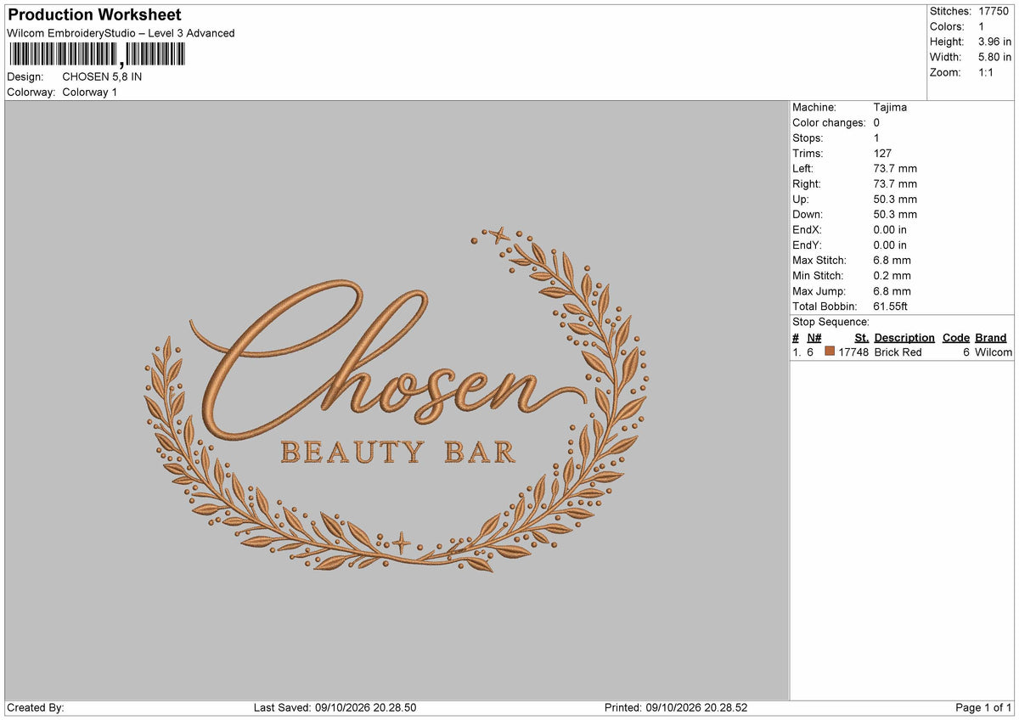This screenshot has width=1019, height=720.
Task: Click the Total Bobbin value 61.55ft
Action: (891, 306)
